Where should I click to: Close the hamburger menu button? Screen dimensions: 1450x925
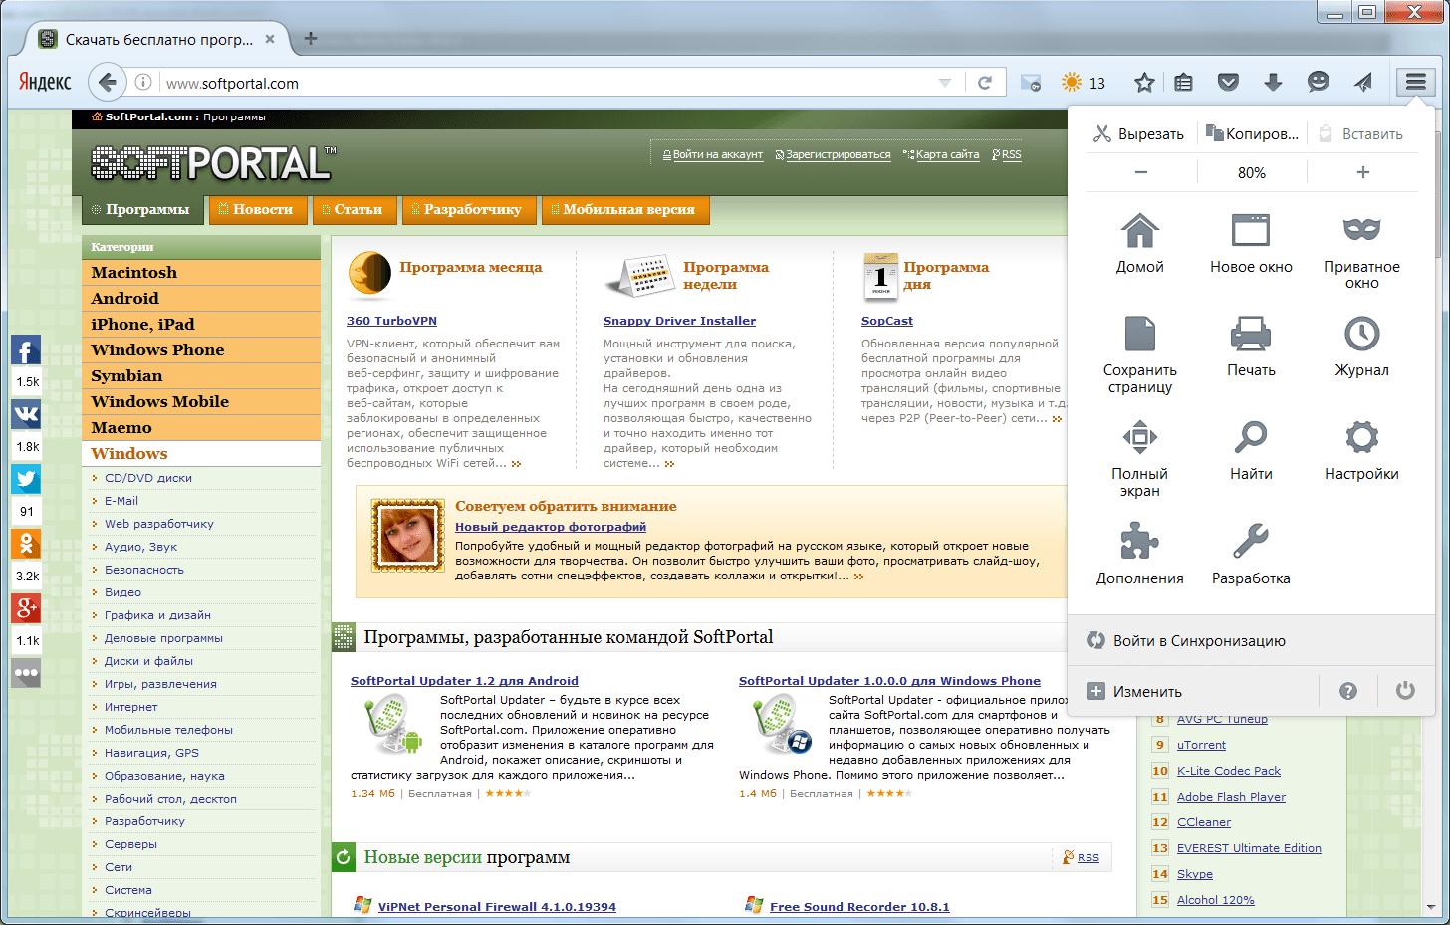[x=1415, y=83]
